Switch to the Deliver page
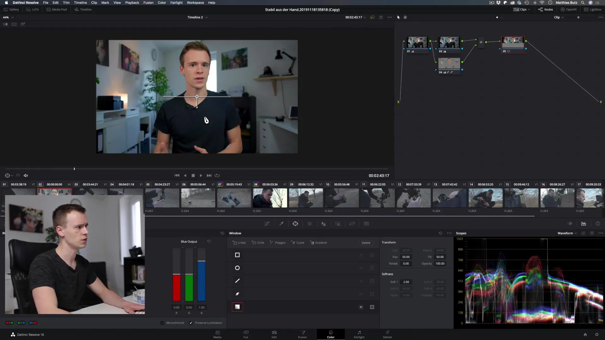The image size is (605, 340). click(388, 334)
